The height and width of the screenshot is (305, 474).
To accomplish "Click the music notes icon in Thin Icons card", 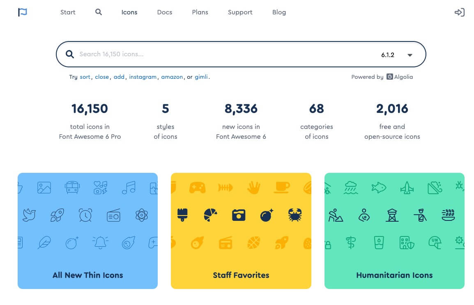I will coord(129,188).
